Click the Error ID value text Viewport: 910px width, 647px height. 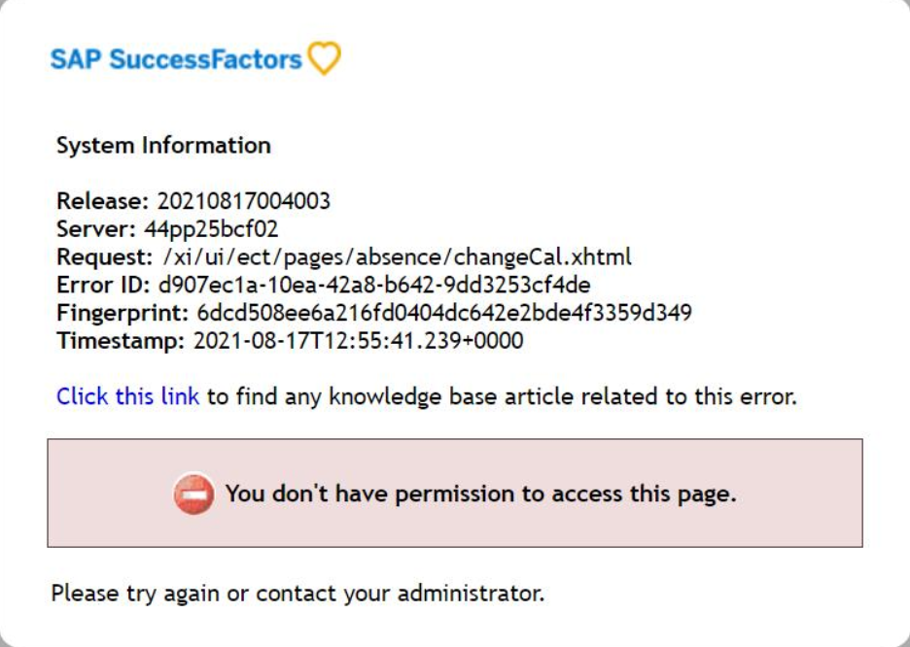(x=374, y=285)
